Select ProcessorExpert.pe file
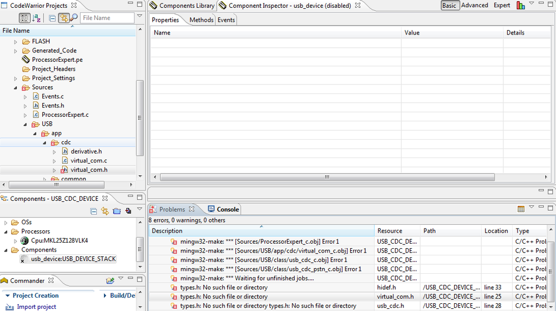556x311 pixels. click(x=57, y=60)
